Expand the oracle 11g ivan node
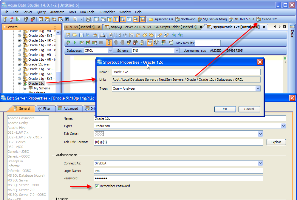Image resolution: width=297 pixels, height=200 pixels. [19, 64]
